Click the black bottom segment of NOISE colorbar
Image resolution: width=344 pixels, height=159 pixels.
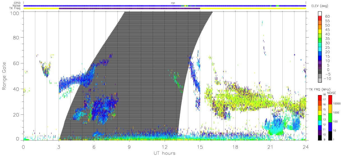click(x=331, y=136)
